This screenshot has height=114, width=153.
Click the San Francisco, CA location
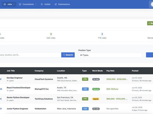point(65,98)
